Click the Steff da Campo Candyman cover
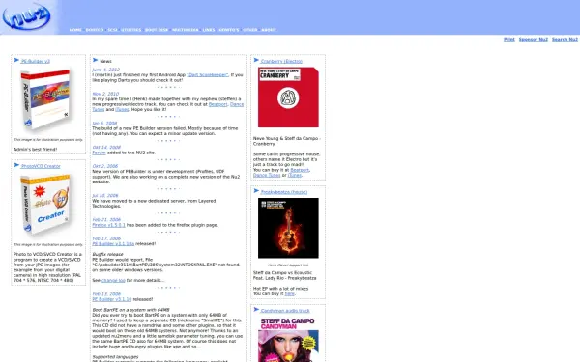Image resolution: width=580 pixels, height=362 pixels. (288, 339)
